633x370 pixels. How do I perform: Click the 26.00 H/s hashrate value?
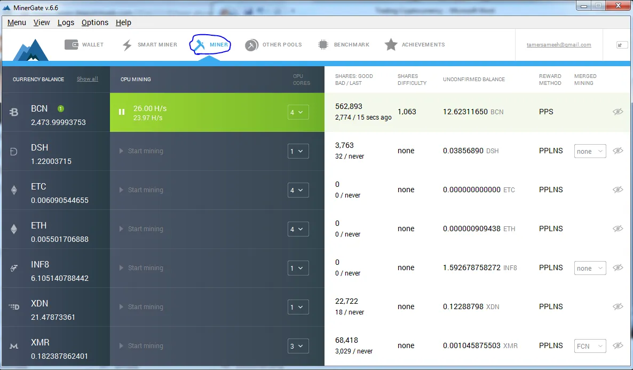click(150, 109)
